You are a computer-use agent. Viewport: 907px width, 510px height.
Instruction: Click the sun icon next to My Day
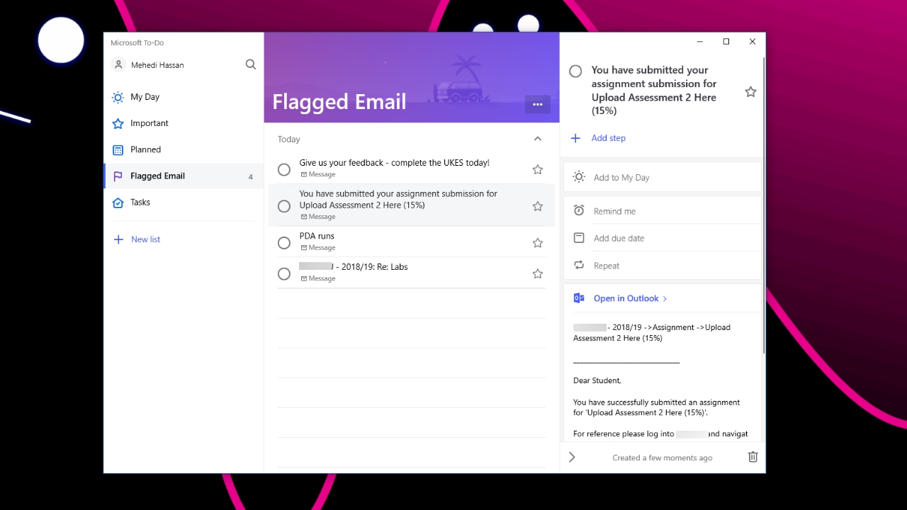coord(118,97)
